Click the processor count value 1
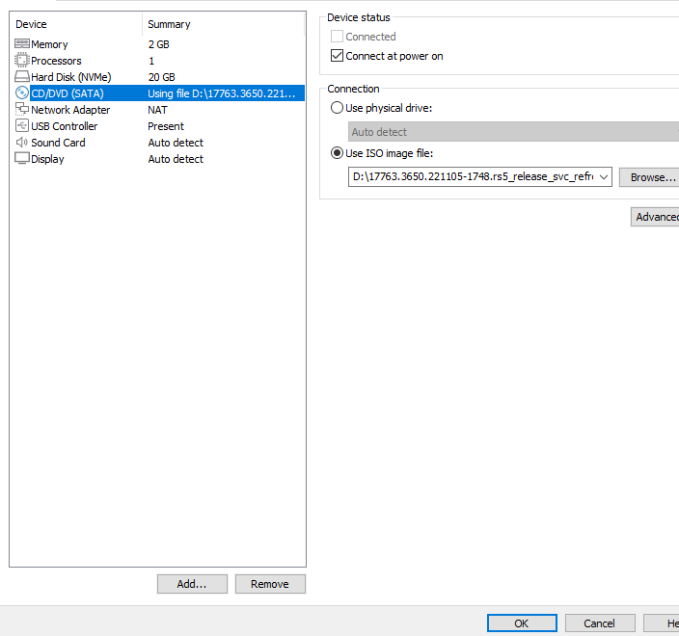This screenshot has height=636, width=679. (x=151, y=61)
